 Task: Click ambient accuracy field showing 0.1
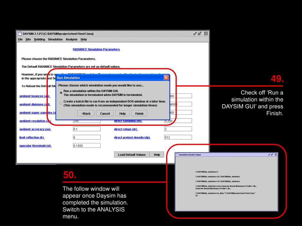(x=87, y=129)
